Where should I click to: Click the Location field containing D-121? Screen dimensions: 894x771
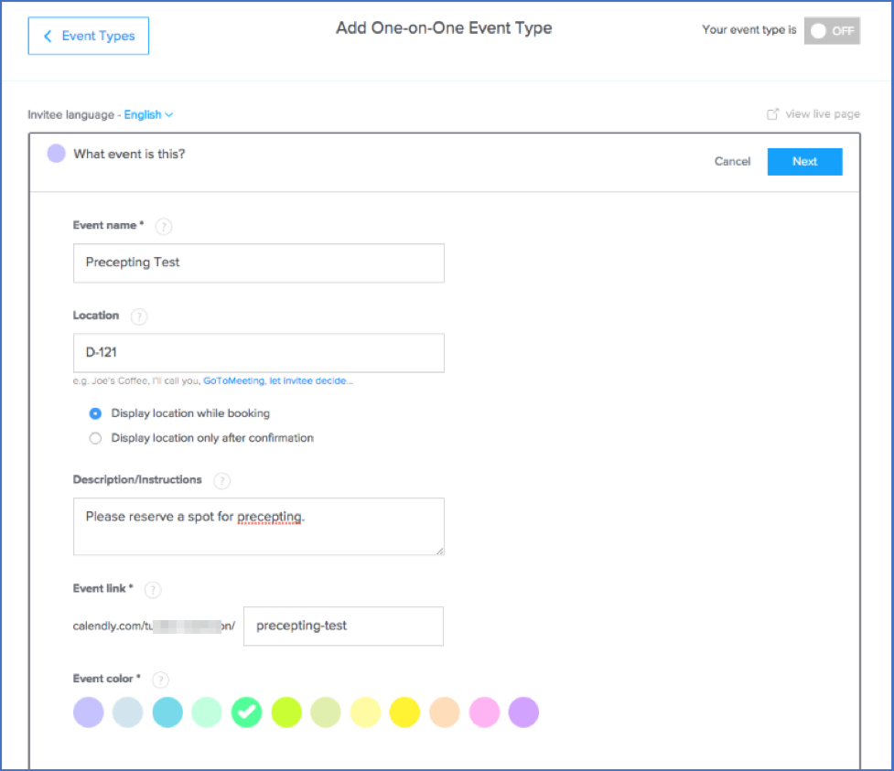click(259, 353)
